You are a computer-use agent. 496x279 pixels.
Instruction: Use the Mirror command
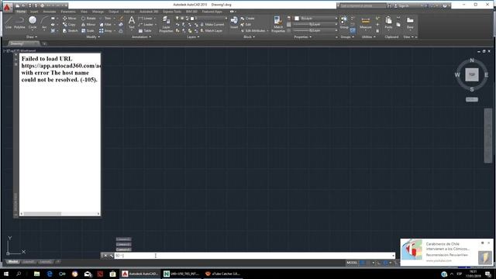(x=88, y=24)
